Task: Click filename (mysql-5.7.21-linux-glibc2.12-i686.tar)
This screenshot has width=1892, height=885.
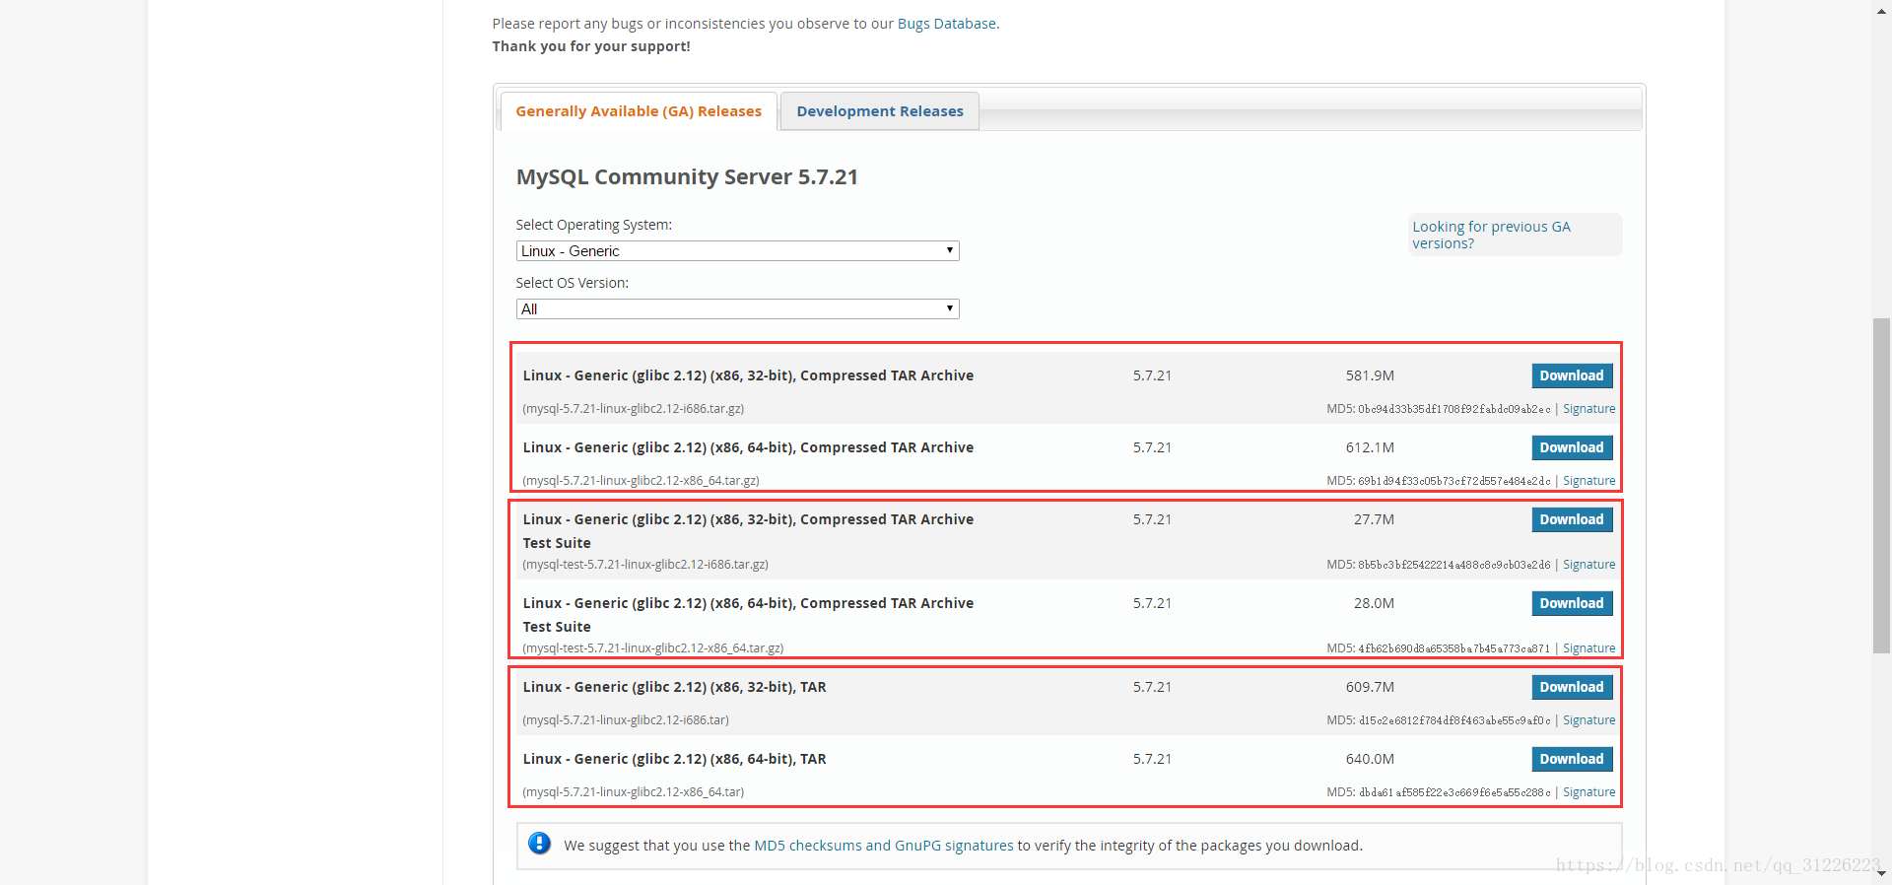Action: 626,720
